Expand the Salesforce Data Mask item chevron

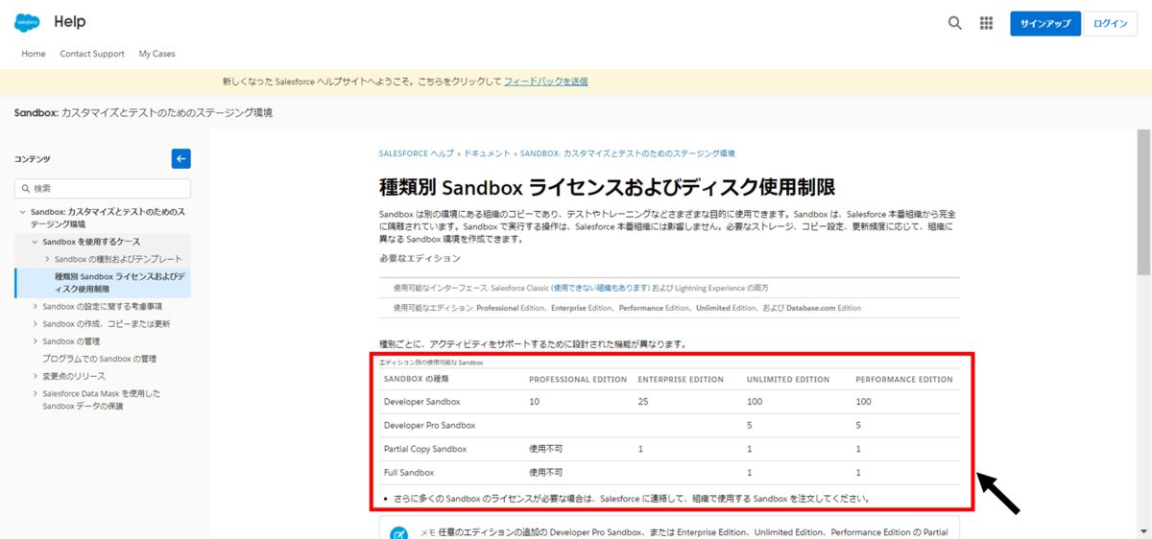35,393
